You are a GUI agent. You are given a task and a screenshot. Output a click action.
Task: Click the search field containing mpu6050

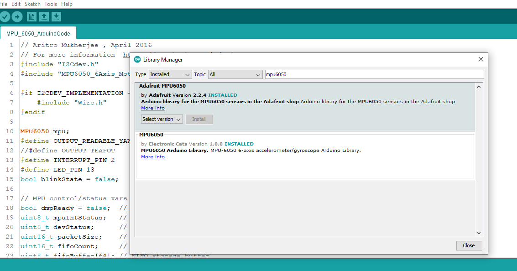click(375, 74)
